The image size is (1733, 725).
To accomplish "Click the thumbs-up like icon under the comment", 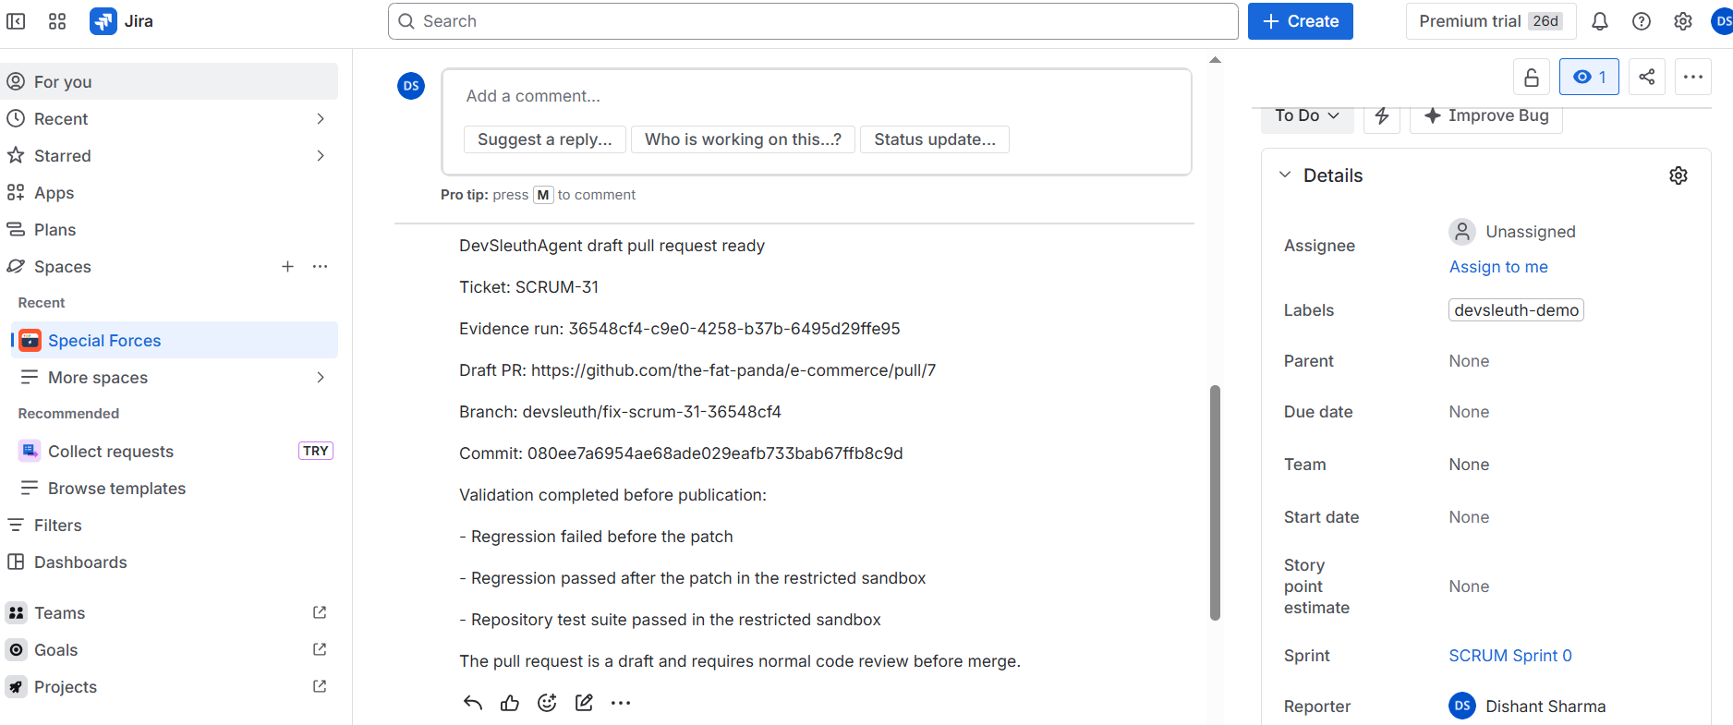I will tap(510, 703).
